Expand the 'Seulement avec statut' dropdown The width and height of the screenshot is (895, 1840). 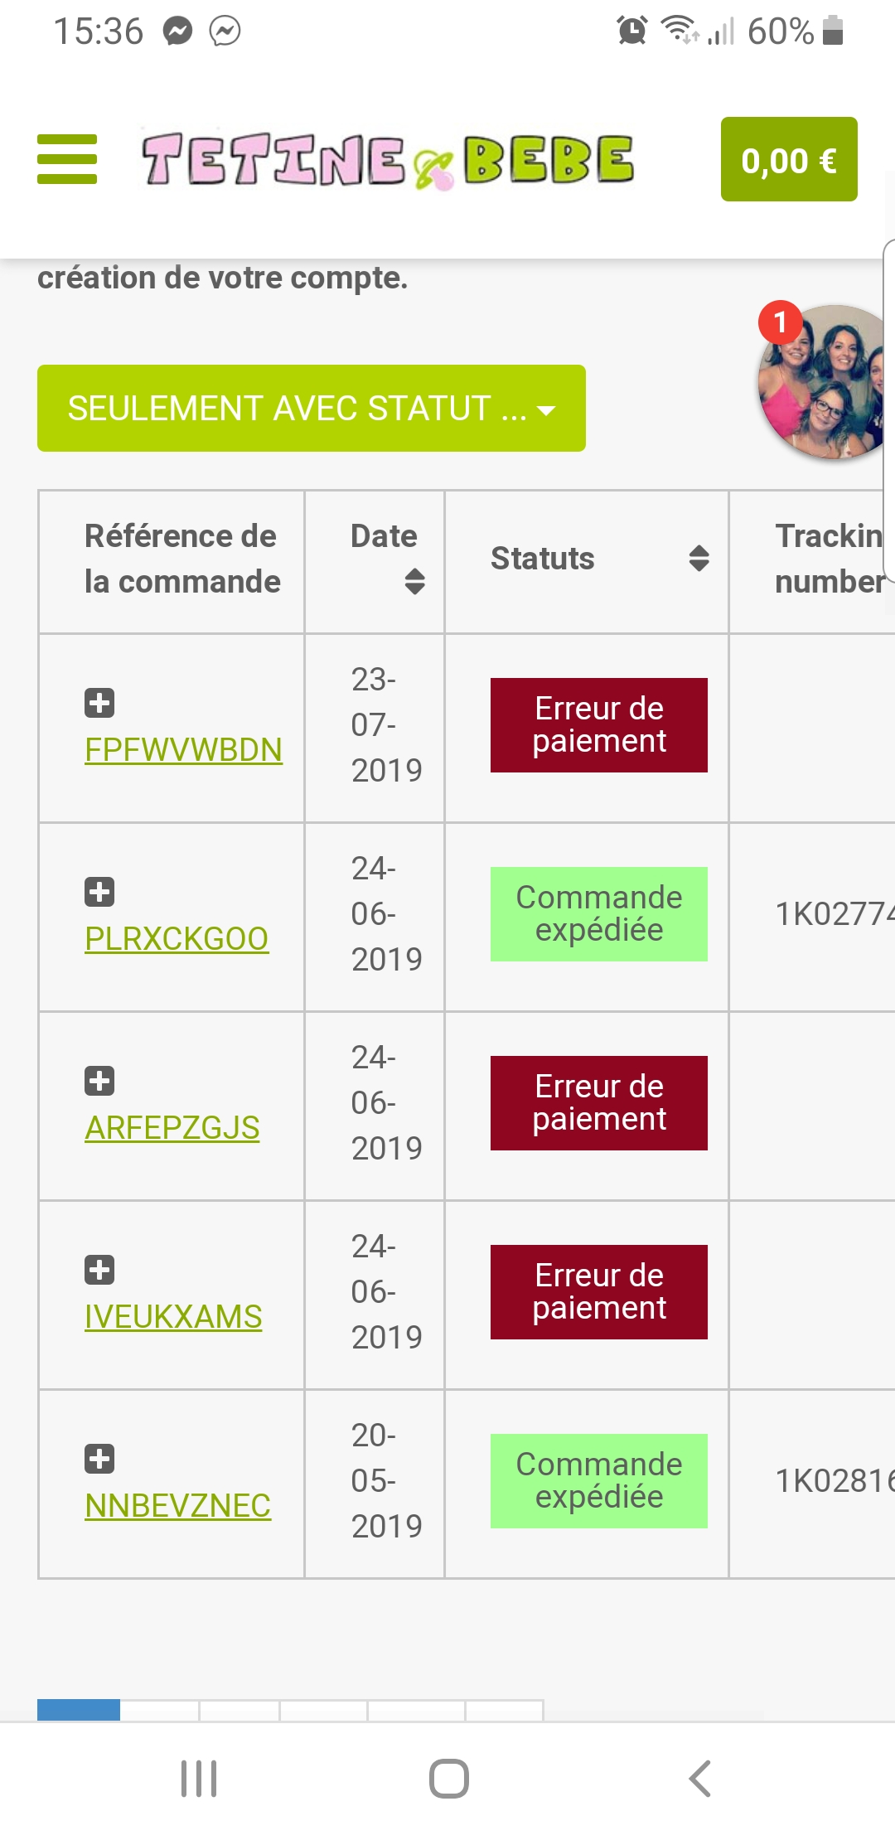click(311, 409)
